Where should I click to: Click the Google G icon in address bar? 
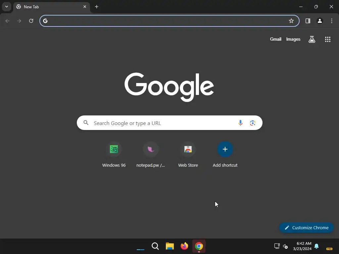click(x=45, y=21)
